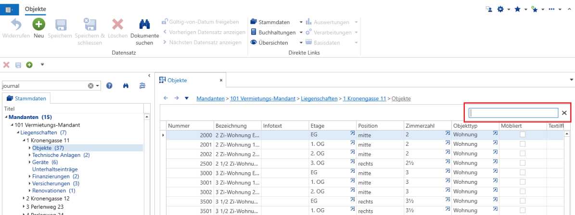Click Speichern & schliessen icon
The height and width of the screenshot is (215, 575).
point(89,24)
